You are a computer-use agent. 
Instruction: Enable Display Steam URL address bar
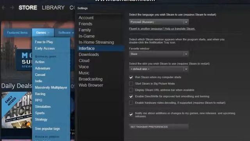(x=131, y=90)
